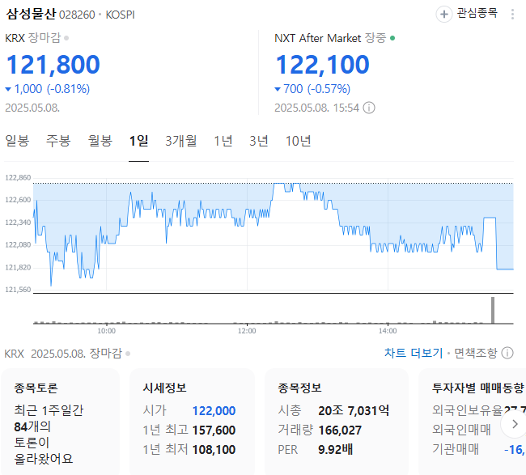Click the KOSPI market label
Image resolution: width=526 pixels, height=475 pixels.
coord(120,15)
